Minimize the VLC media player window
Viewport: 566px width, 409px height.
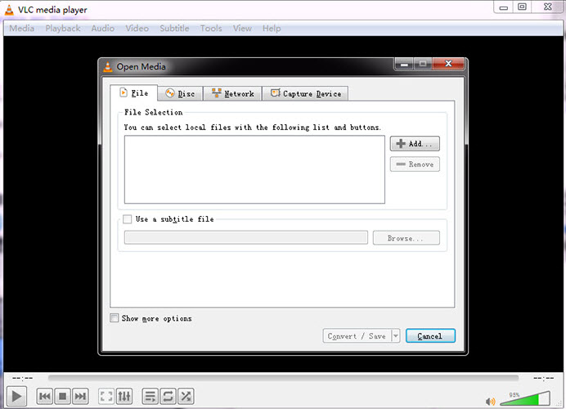[504, 7]
